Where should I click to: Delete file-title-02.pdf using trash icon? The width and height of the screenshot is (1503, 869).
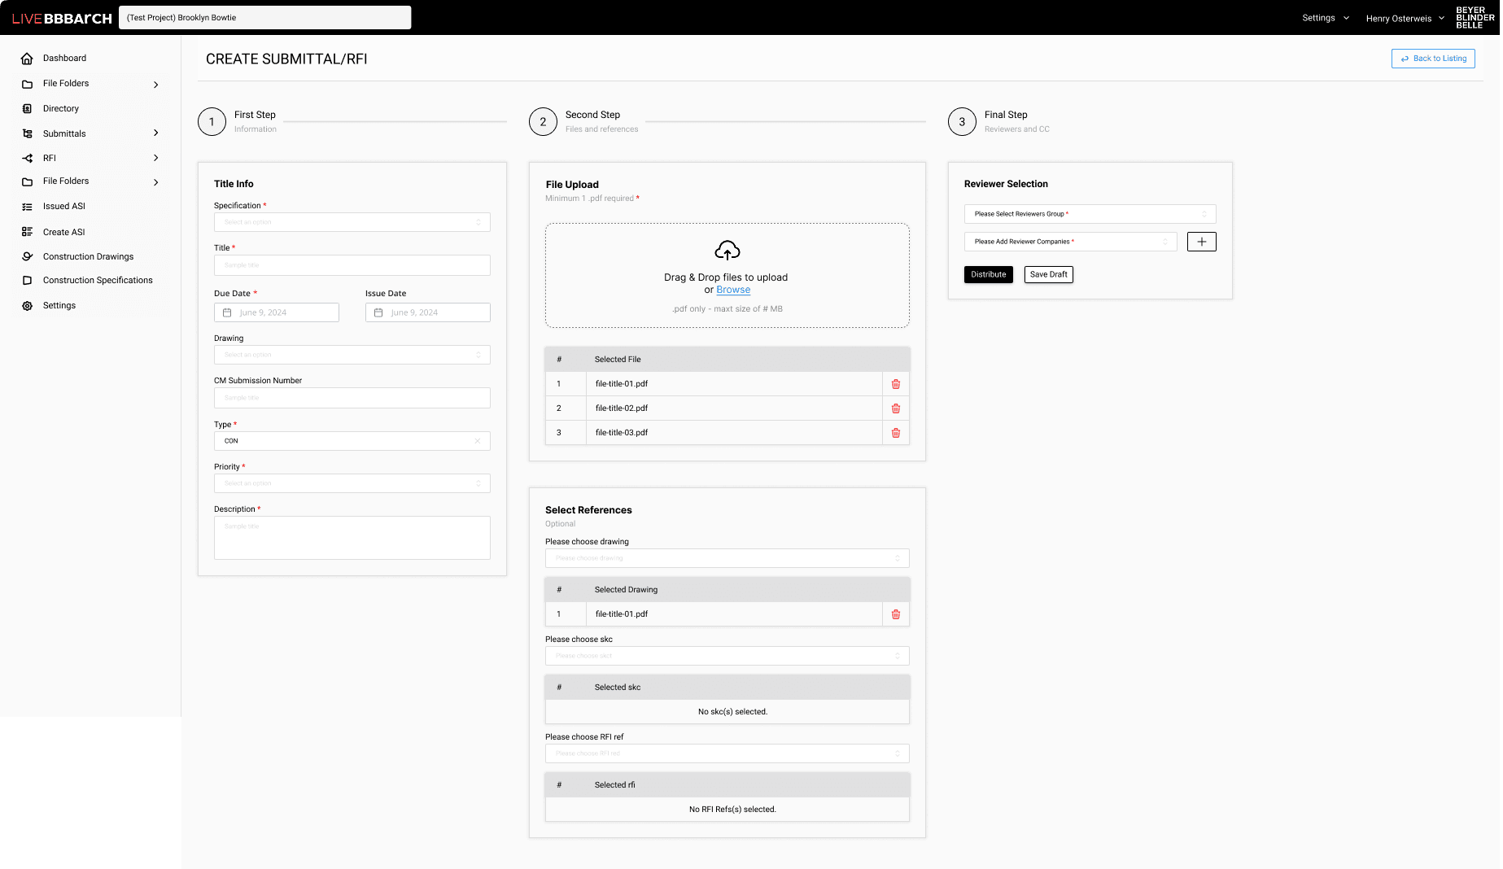pos(895,408)
